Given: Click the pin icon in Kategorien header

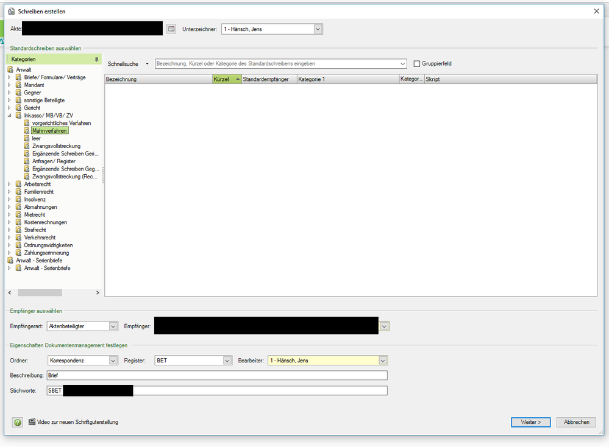Looking at the screenshot, I should tap(96, 59).
